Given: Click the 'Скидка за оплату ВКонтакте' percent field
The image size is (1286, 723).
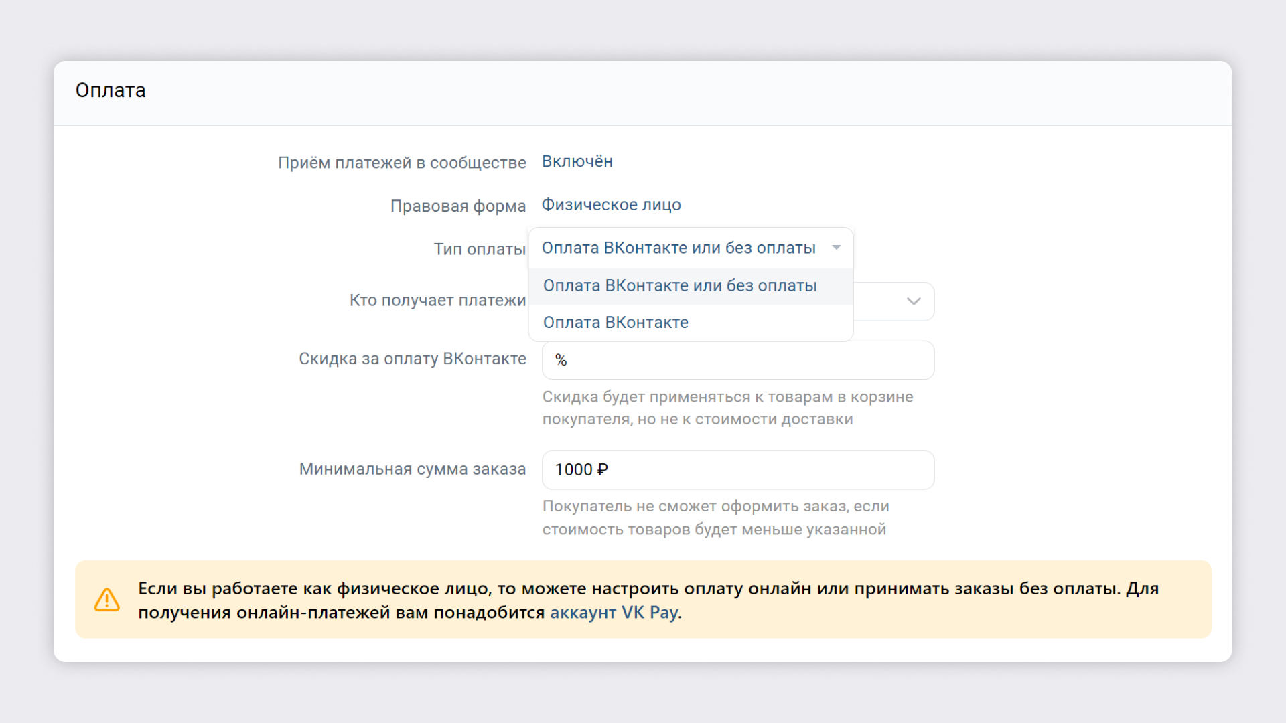Looking at the screenshot, I should pyautogui.click(x=738, y=360).
